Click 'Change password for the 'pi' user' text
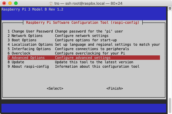Image resolution: width=172 pixels, height=114 pixels. click(x=89, y=31)
